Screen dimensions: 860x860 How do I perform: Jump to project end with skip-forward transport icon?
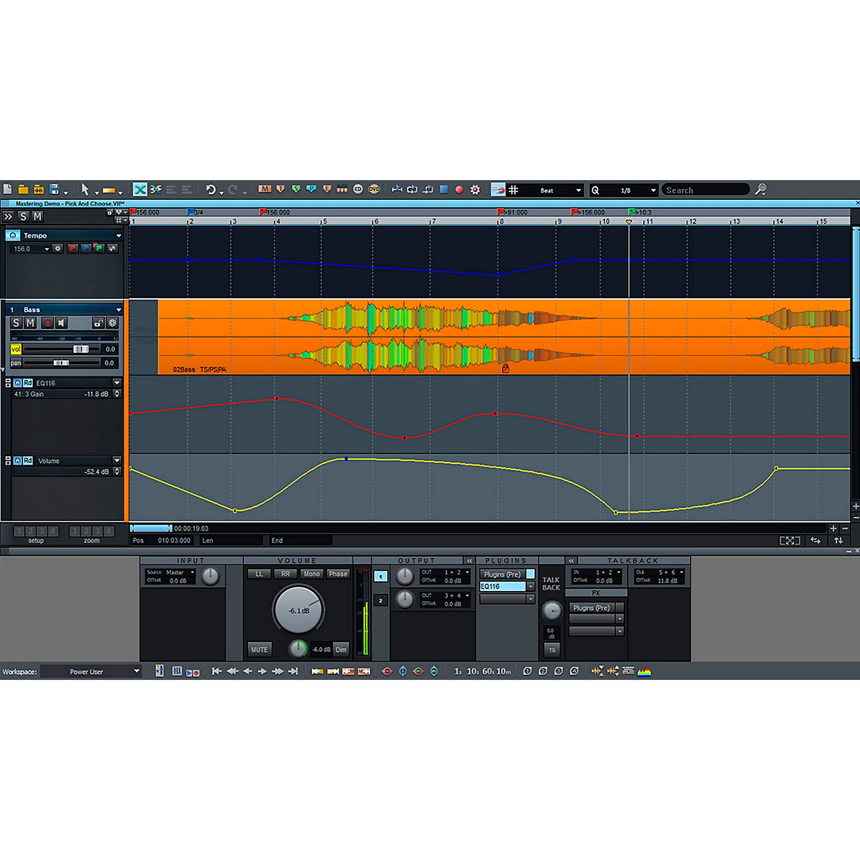pos(293,671)
